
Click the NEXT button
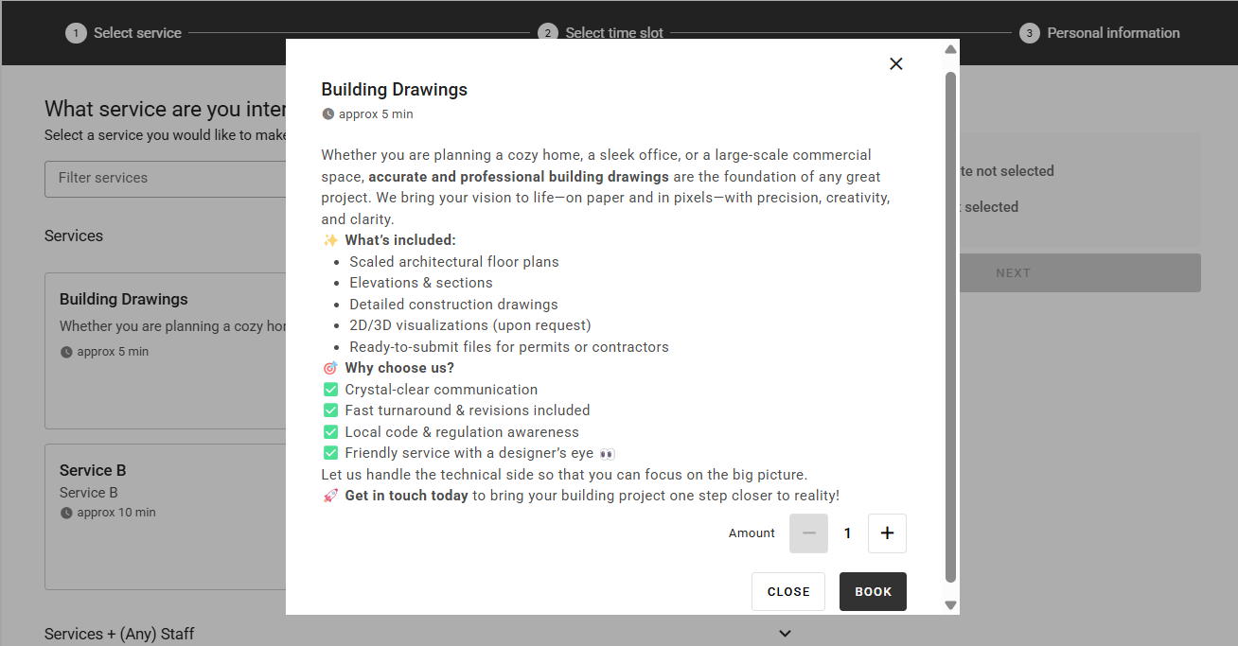[1013, 273]
